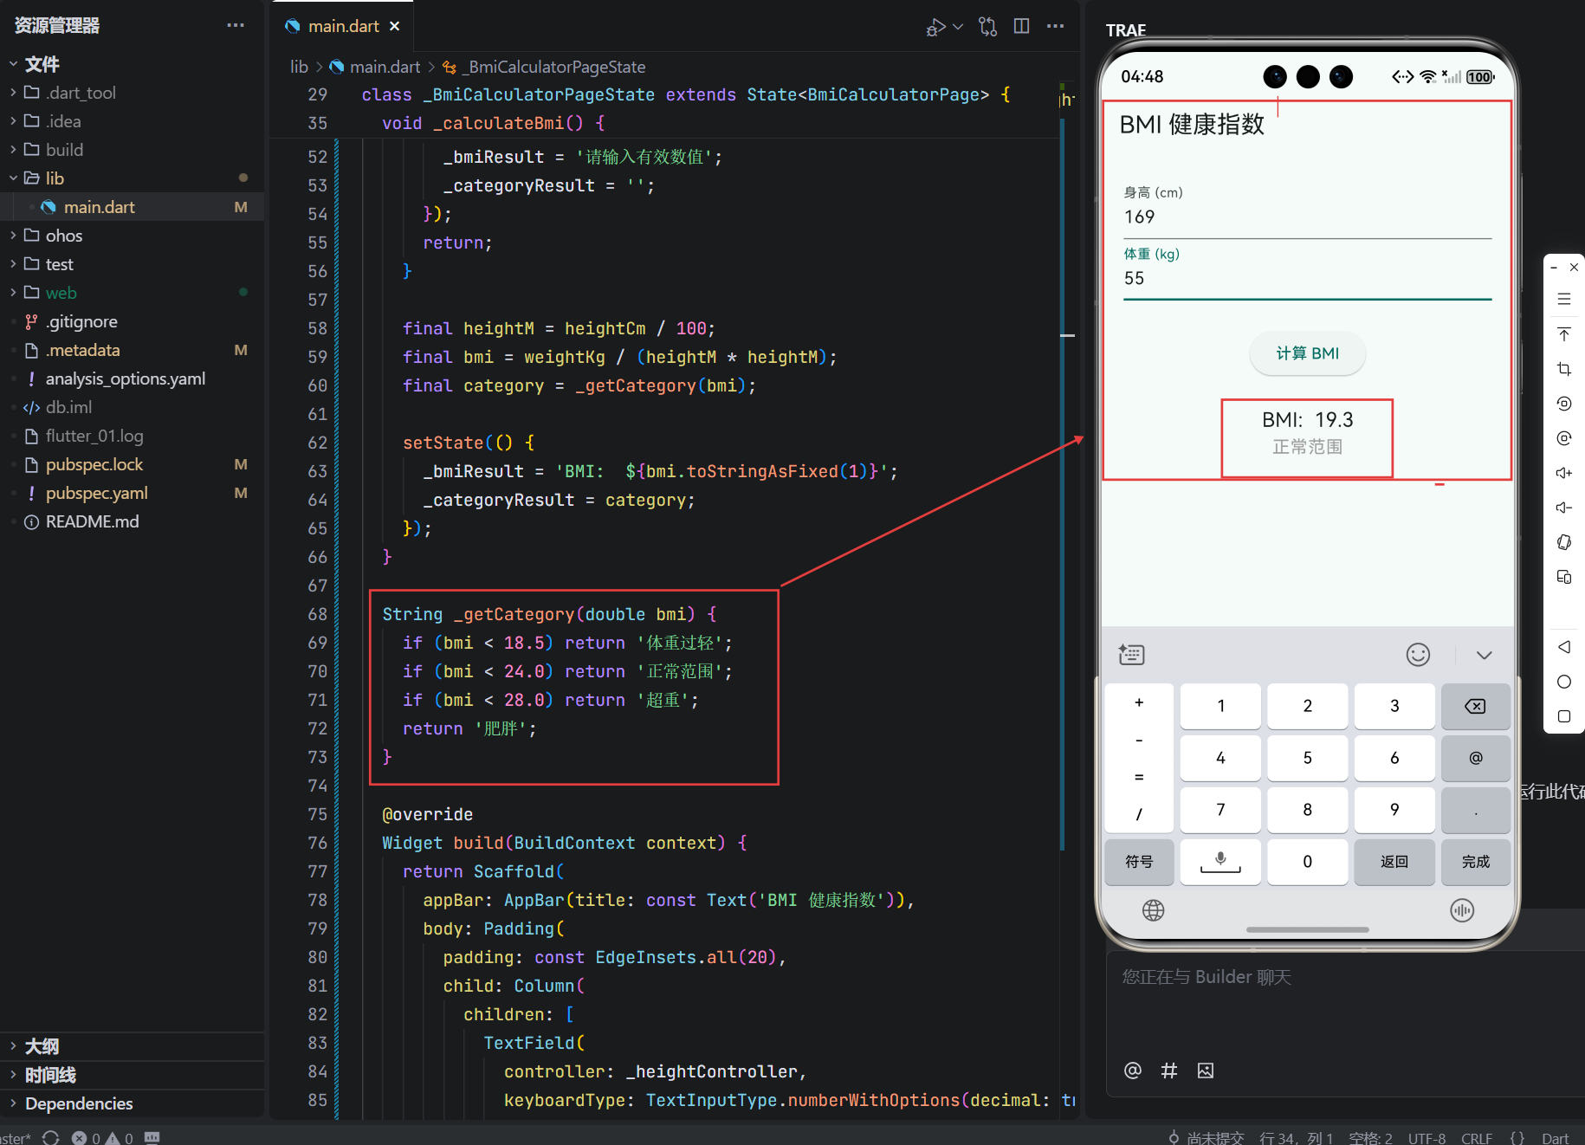Click the emulator home circle button
Image resolution: width=1585 pixels, height=1145 pixels.
click(x=1564, y=682)
